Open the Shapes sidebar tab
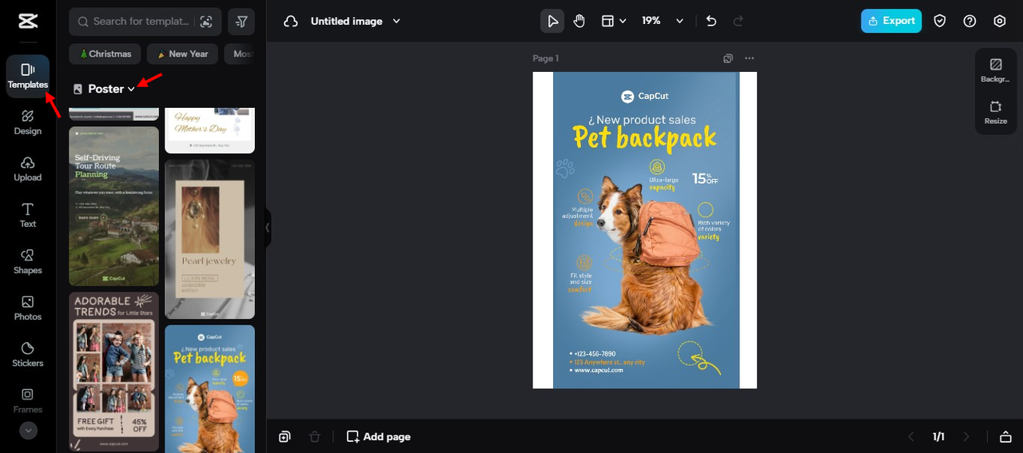 [28, 261]
